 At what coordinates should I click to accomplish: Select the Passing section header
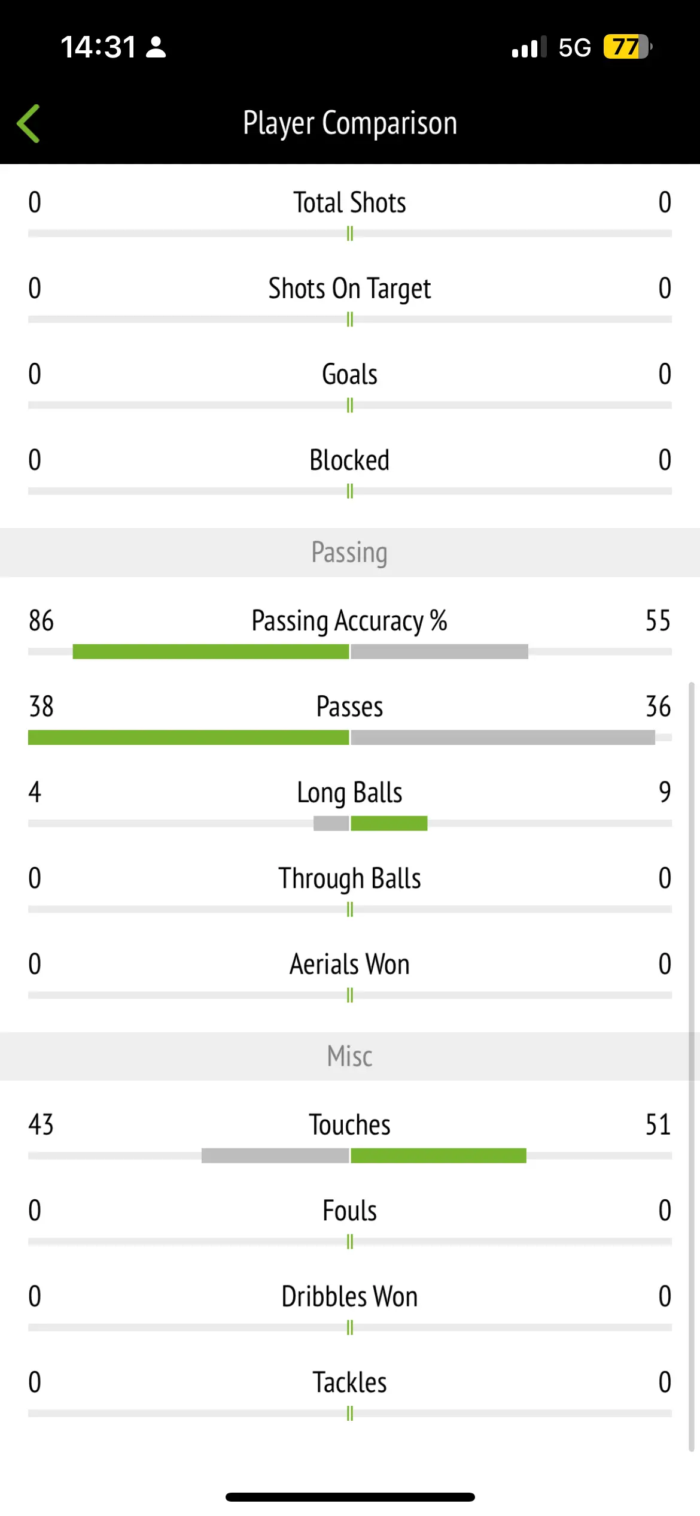(350, 552)
